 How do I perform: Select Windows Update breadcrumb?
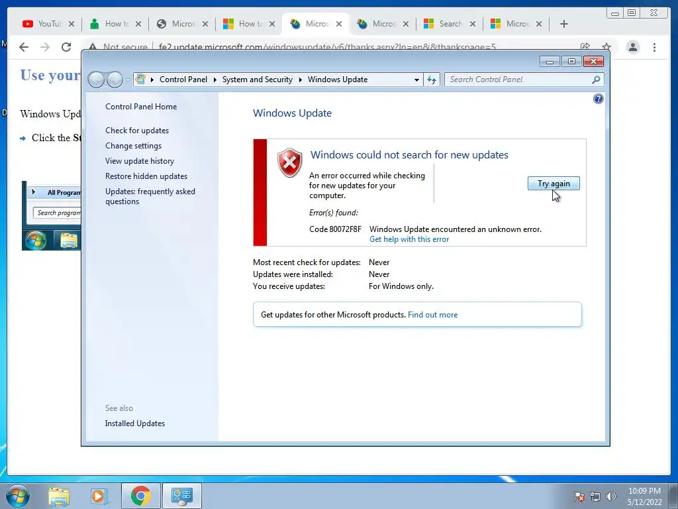pyautogui.click(x=338, y=80)
